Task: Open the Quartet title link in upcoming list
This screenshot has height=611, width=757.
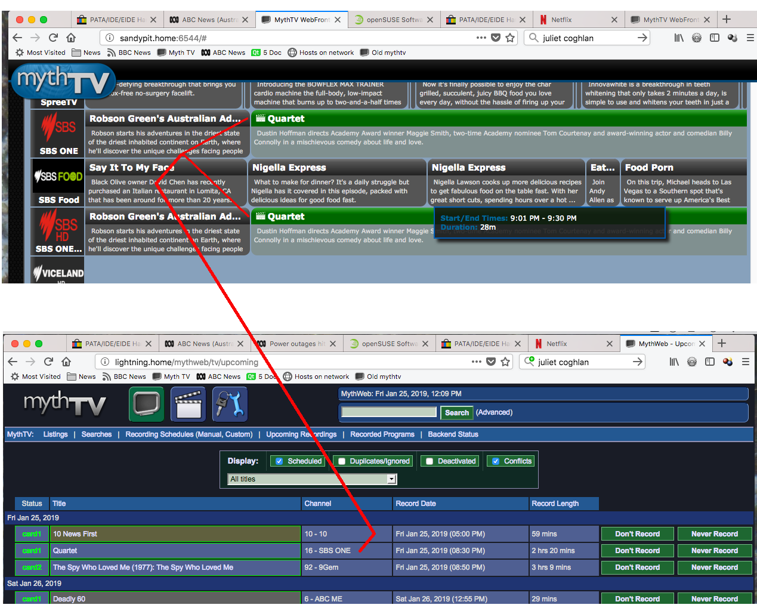Action: coord(65,551)
